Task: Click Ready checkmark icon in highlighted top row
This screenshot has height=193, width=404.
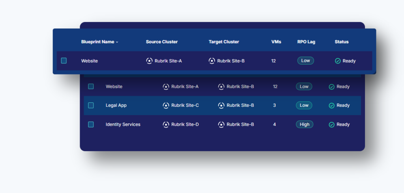Action: pyautogui.click(x=338, y=61)
